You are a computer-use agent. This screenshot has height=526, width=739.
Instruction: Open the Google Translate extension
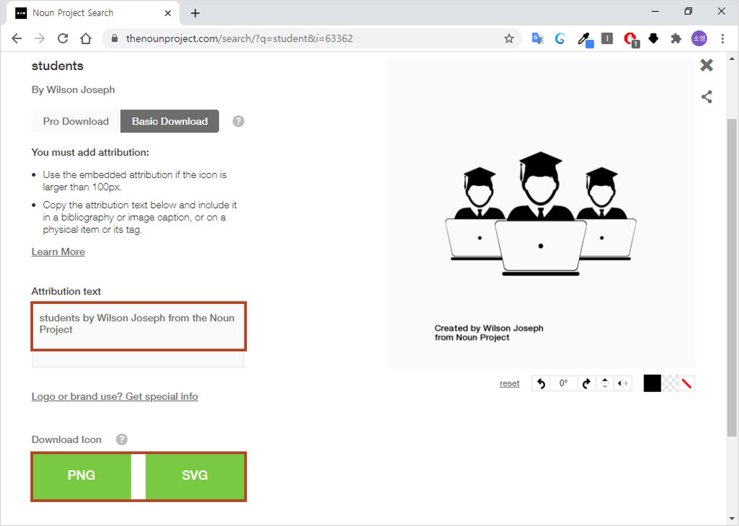click(x=537, y=39)
